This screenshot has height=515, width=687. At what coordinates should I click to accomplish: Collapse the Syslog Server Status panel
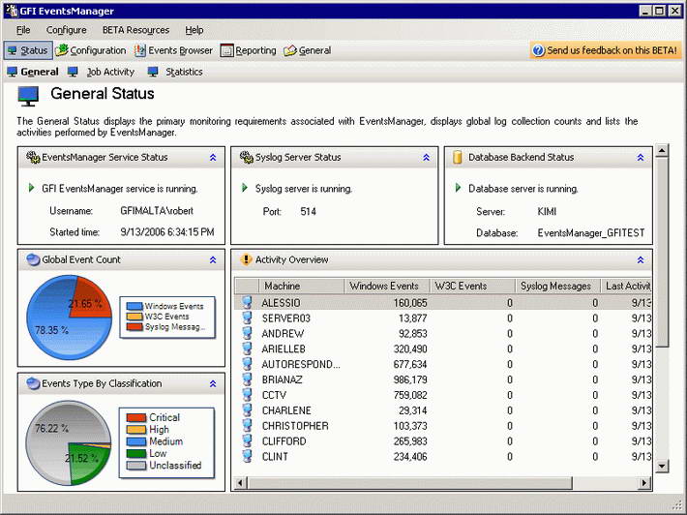(426, 157)
